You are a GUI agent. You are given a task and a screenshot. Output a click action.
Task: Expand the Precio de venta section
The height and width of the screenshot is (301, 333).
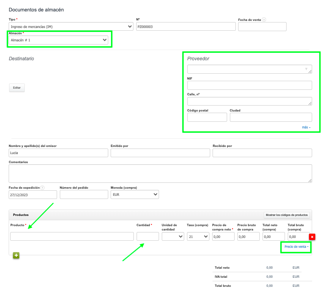coord(296,247)
